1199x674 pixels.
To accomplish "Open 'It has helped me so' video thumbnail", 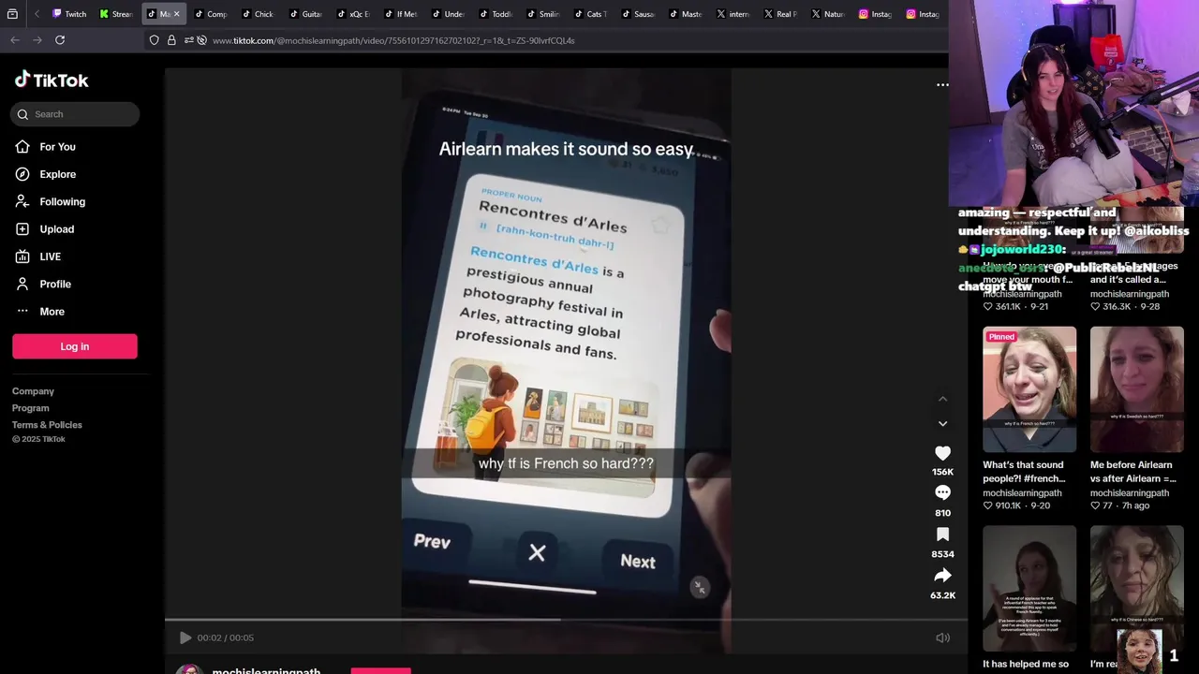I will [1029, 588].
